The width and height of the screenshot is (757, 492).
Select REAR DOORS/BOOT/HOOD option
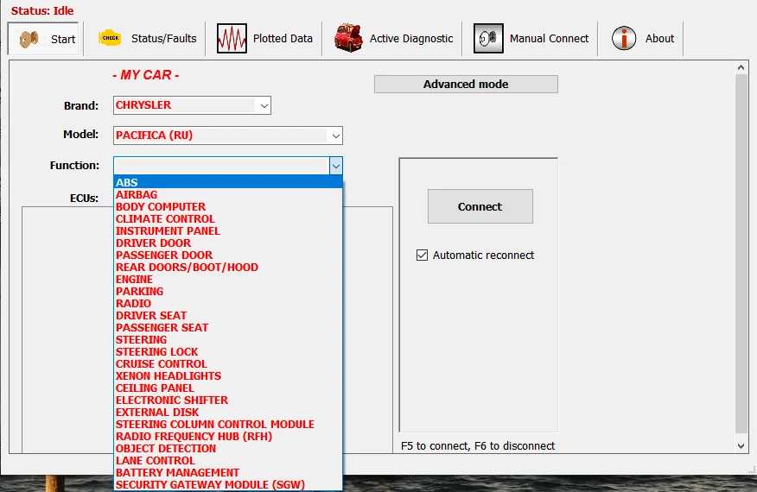(228, 268)
